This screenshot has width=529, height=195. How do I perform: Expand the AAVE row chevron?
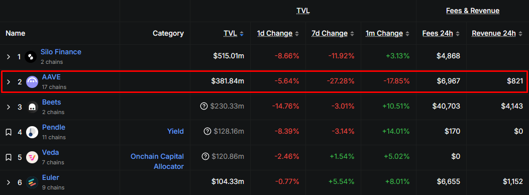click(9, 82)
